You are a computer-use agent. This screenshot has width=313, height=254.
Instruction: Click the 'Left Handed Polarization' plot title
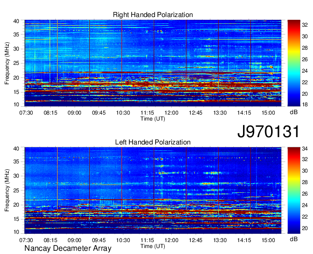click(153, 142)
